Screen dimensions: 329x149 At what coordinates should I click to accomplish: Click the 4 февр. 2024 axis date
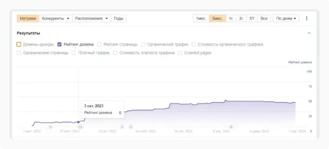tap(259, 131)
